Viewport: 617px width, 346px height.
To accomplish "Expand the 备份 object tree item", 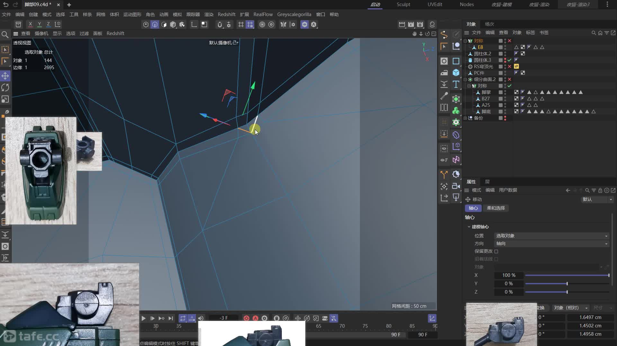I will tap(465, 118).
